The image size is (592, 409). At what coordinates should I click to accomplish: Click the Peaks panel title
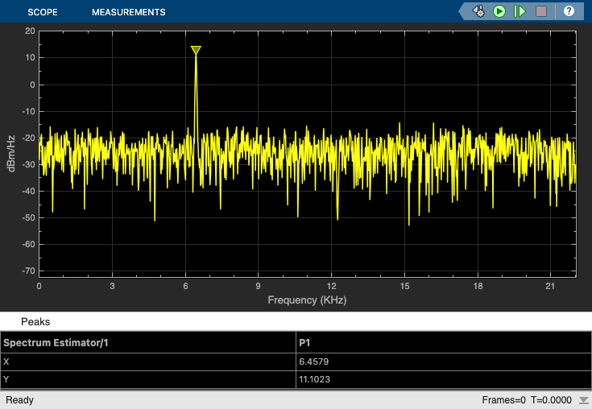click(35, 321)
